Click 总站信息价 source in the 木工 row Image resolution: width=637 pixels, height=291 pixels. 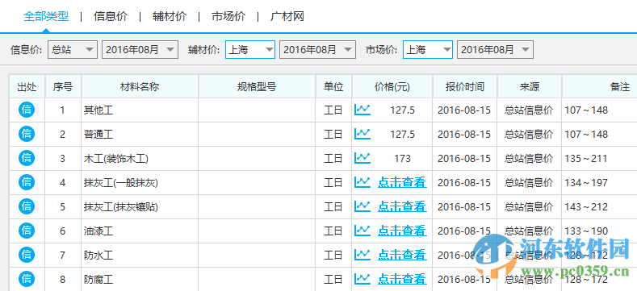coord(529,158)
